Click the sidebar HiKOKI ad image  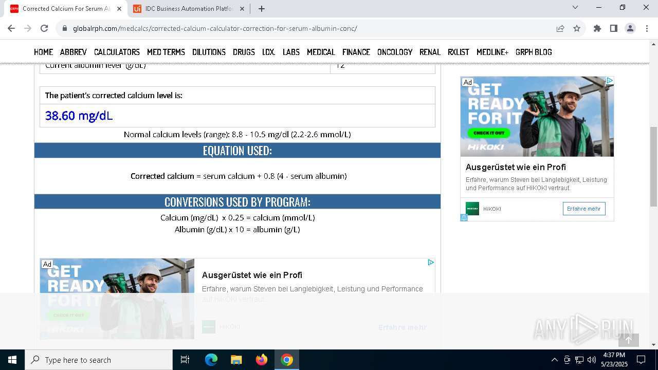(x=537, y=117)
